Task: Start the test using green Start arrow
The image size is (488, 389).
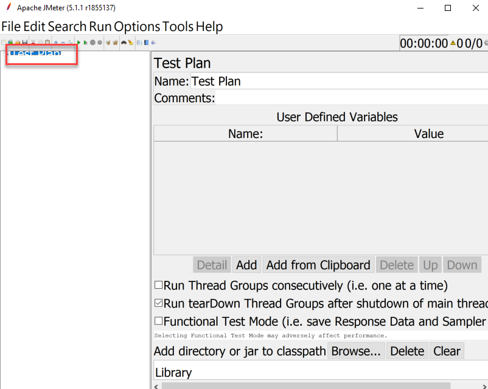Action: [78, 42]
